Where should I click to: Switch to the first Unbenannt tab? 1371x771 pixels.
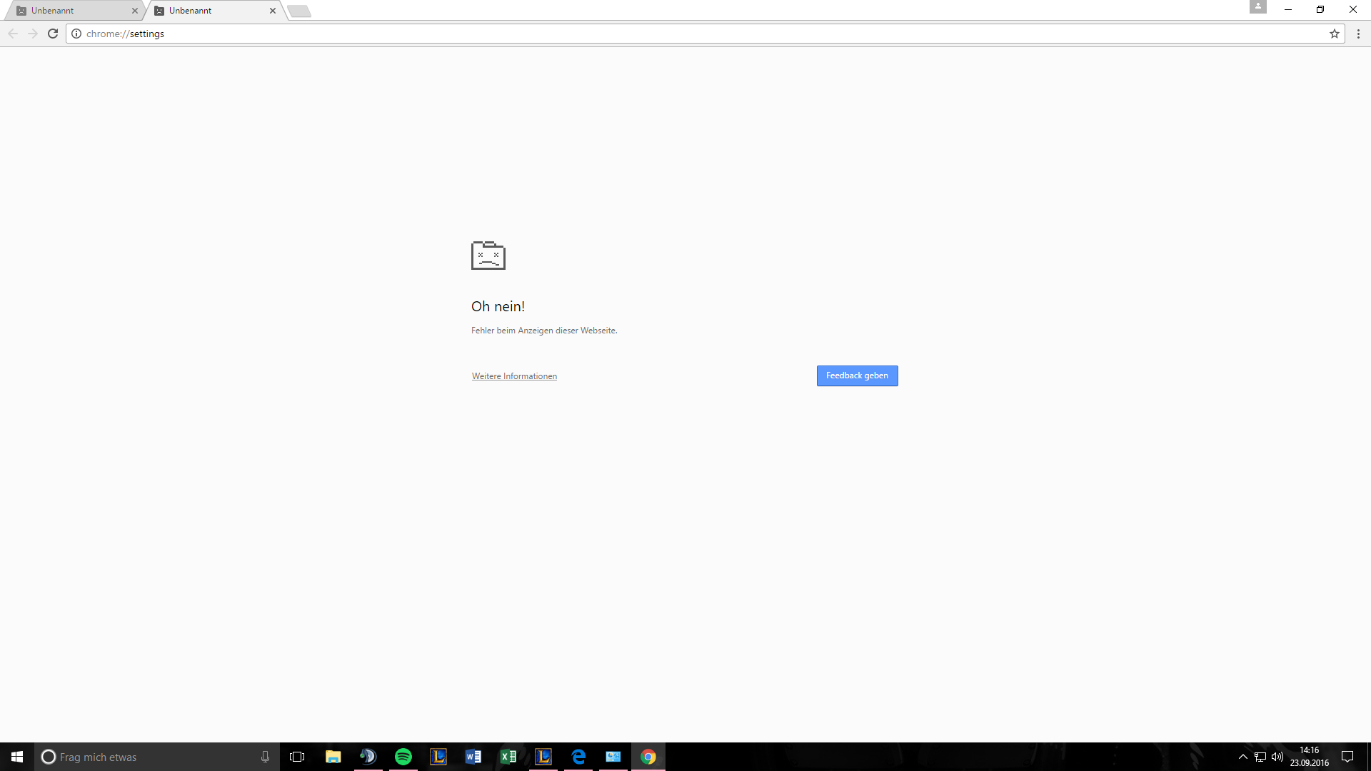71,11
